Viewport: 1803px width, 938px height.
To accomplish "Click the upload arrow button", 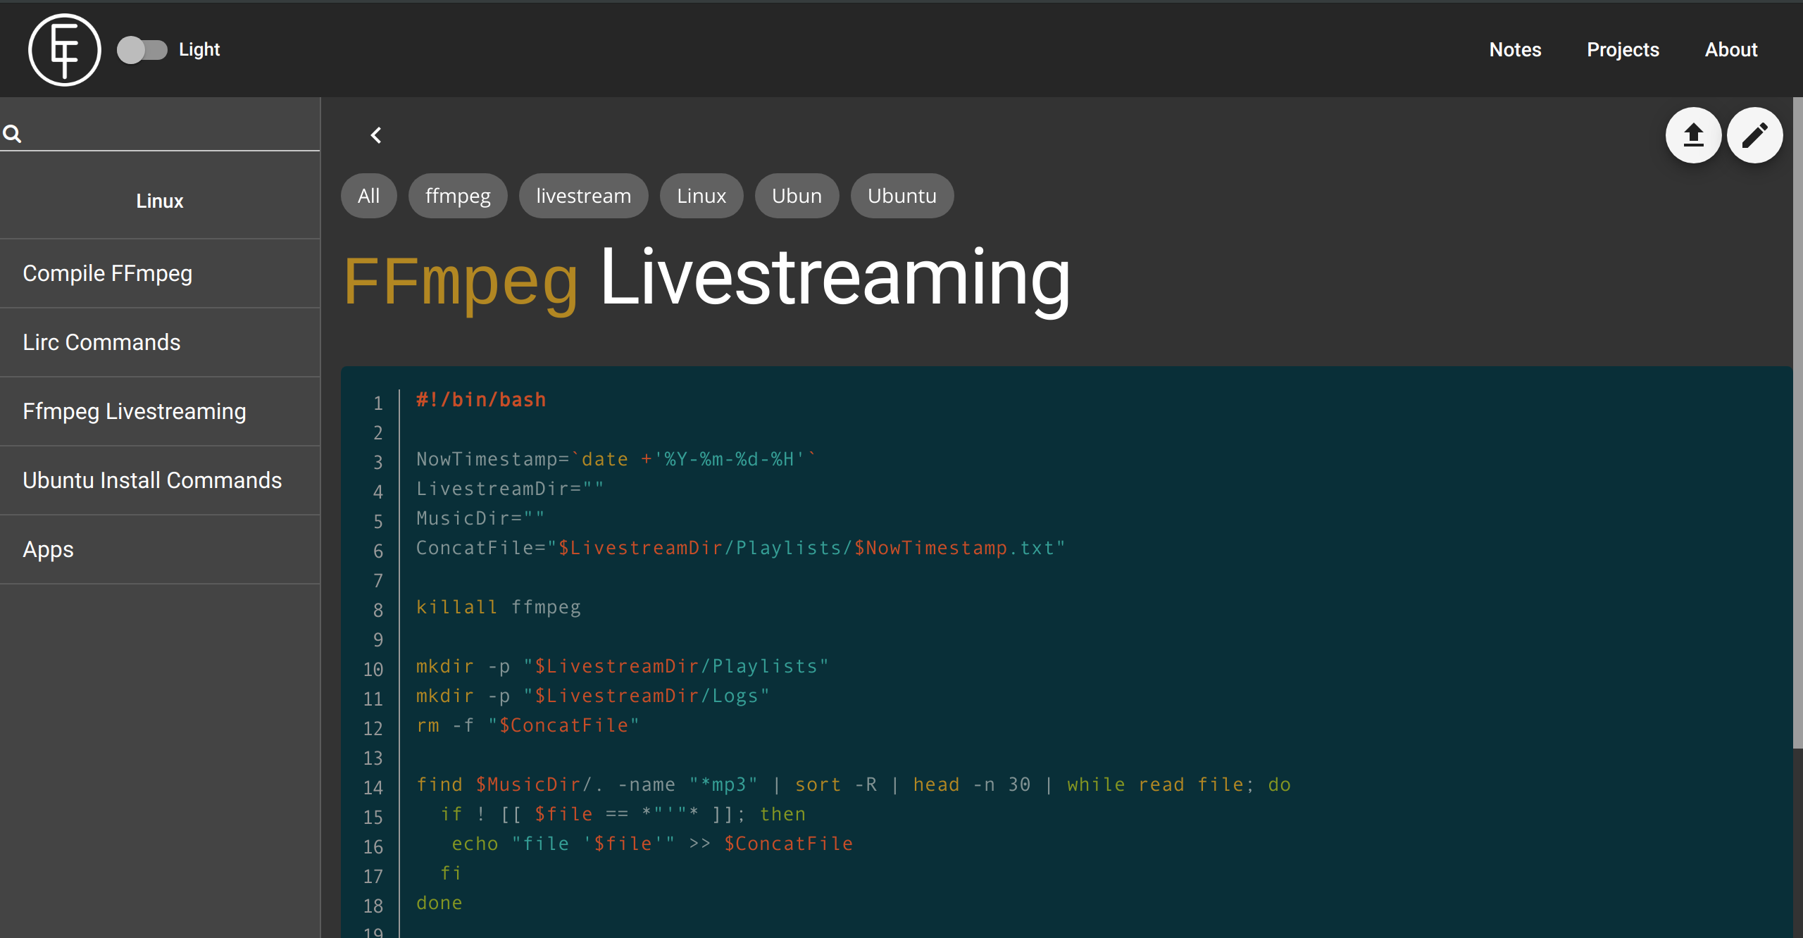I will (1693, 135).
